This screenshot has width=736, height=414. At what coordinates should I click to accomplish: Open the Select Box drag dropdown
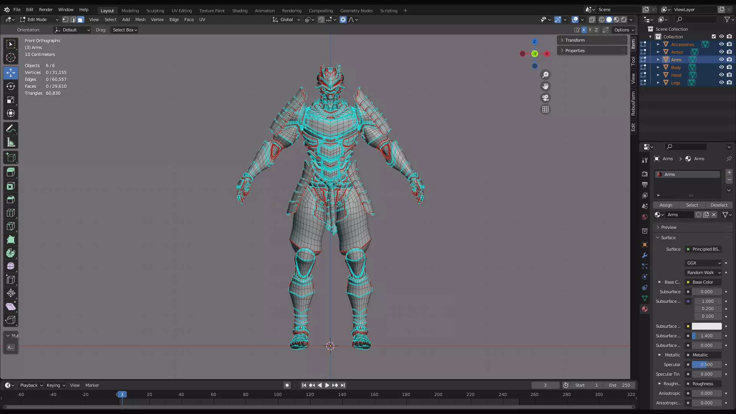[125, 30]
